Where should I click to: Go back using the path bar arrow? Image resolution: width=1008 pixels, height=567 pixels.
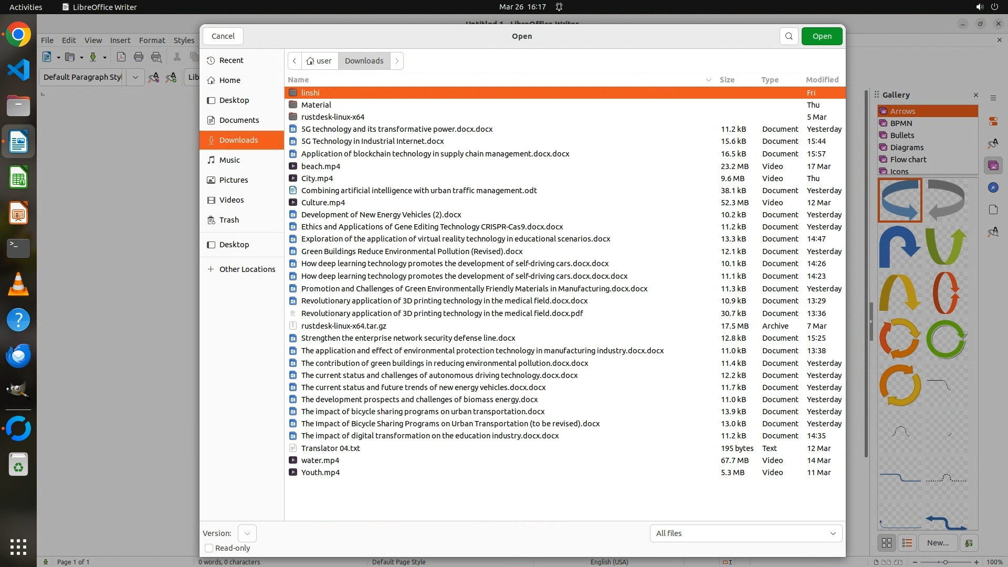click(x=295, y=61)
